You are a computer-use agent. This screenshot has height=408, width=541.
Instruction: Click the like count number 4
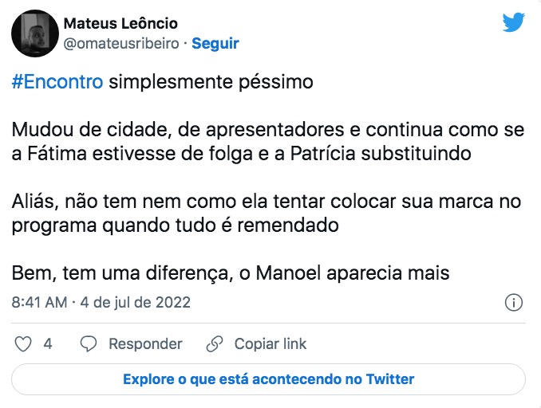[48, 344]
